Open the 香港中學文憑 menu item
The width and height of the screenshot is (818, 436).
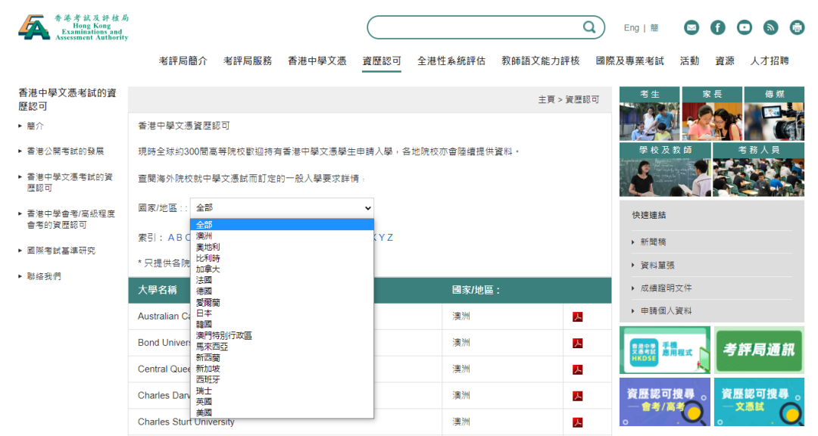[x=317, y=61]
